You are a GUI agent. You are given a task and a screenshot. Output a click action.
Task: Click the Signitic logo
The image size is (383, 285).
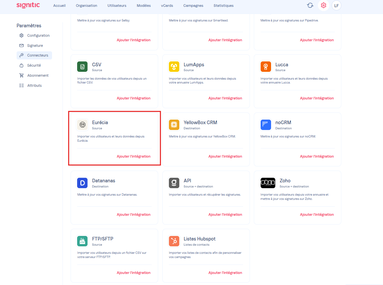[x=28, y=6]
